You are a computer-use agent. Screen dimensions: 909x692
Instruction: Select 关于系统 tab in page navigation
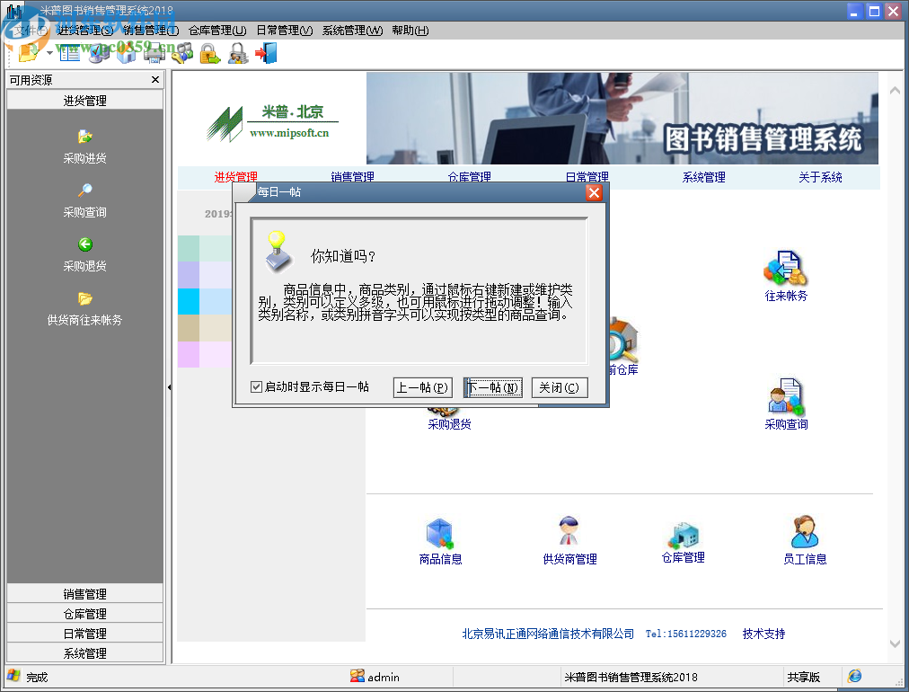pos(820,177)
